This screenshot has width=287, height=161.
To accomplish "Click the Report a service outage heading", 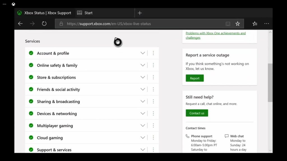I will pyautogui.click(x=207, y=55).
